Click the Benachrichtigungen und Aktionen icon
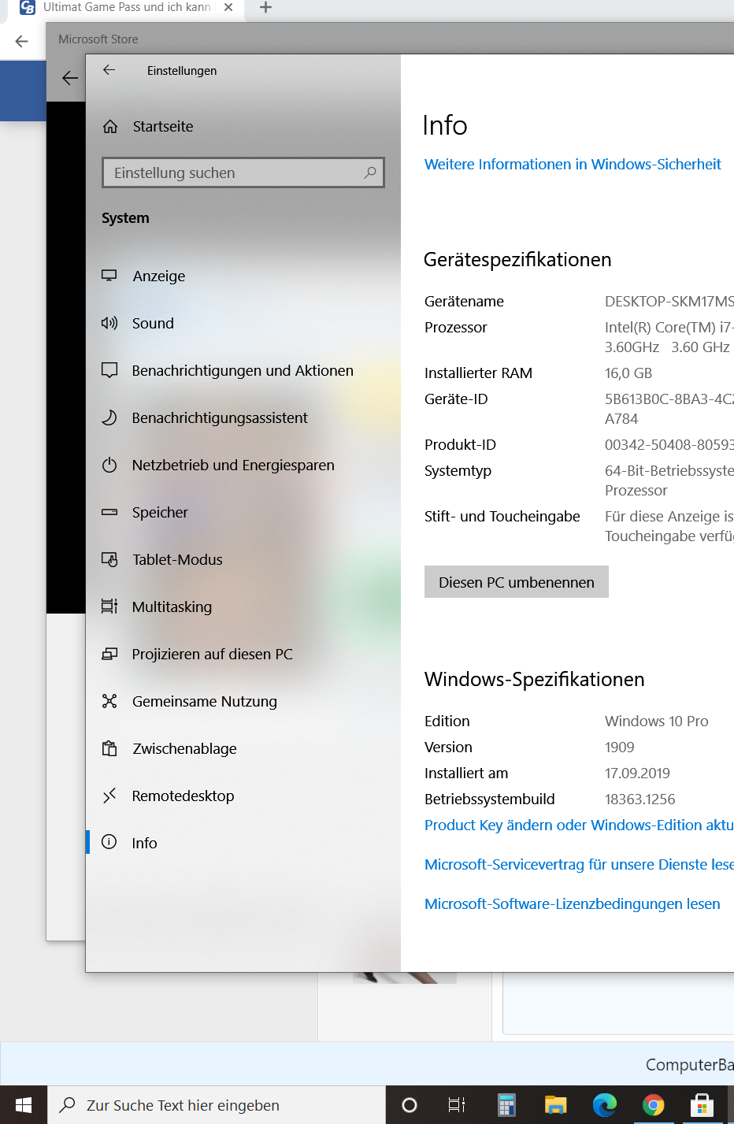The width and height of the screenshot is (734, 1124). click(x=109, y=370)
